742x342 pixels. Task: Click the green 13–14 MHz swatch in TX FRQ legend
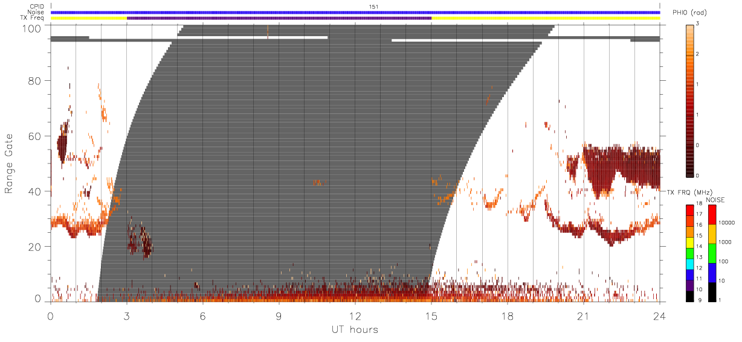689,253
